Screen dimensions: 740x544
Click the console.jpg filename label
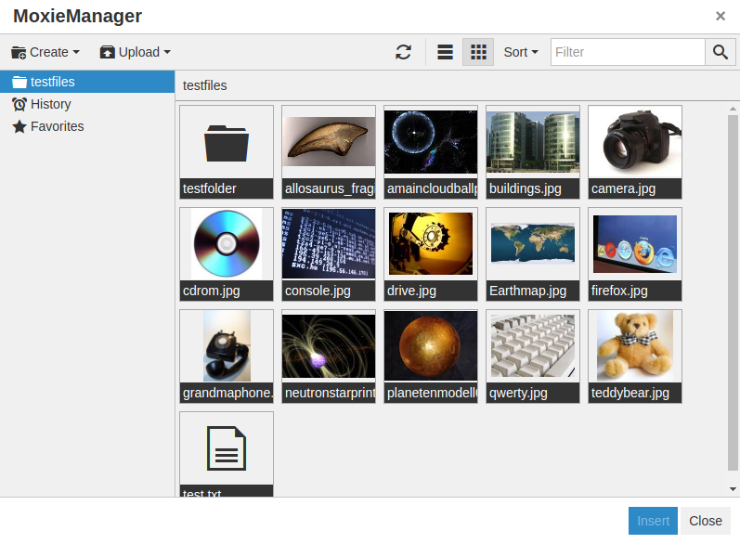[318, 291]
